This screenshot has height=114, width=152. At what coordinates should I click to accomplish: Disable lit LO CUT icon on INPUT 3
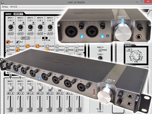coord(28,46)
